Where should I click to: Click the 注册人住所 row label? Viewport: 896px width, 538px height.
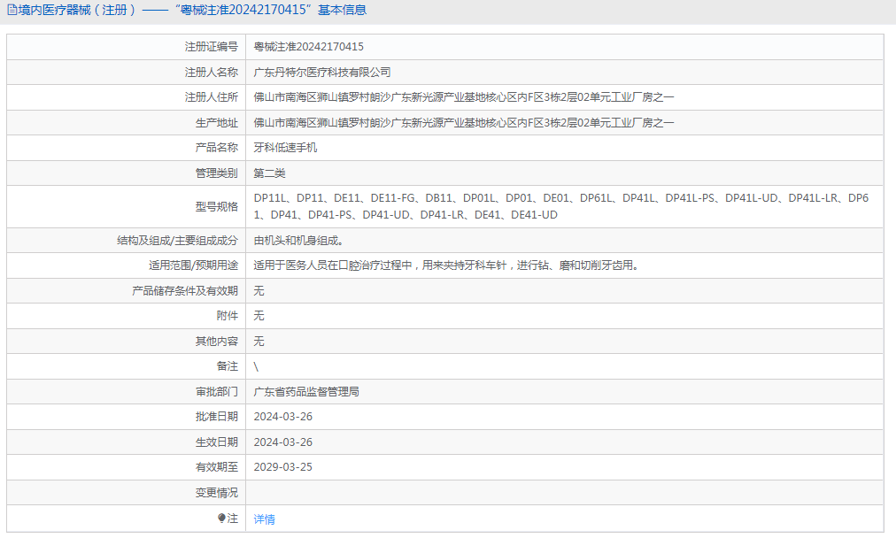tap(212, 97)
